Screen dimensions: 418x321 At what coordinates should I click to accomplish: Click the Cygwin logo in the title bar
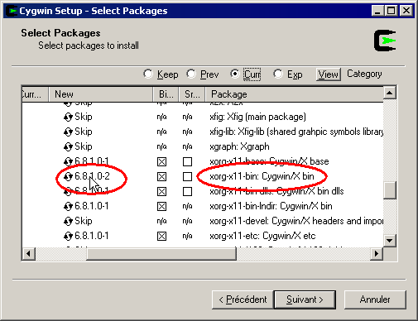pos(12,11)
